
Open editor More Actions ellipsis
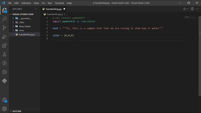(197, 9)
